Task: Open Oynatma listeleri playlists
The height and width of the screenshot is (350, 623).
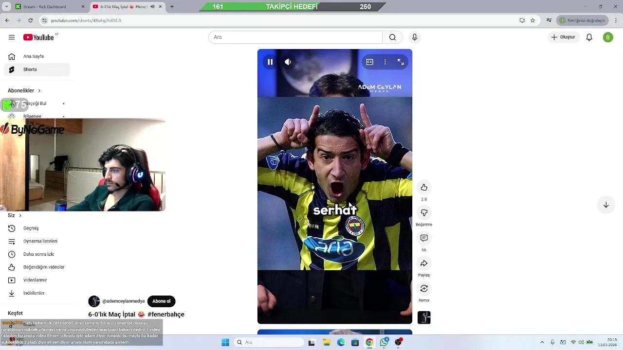Action: click(37, 241)
